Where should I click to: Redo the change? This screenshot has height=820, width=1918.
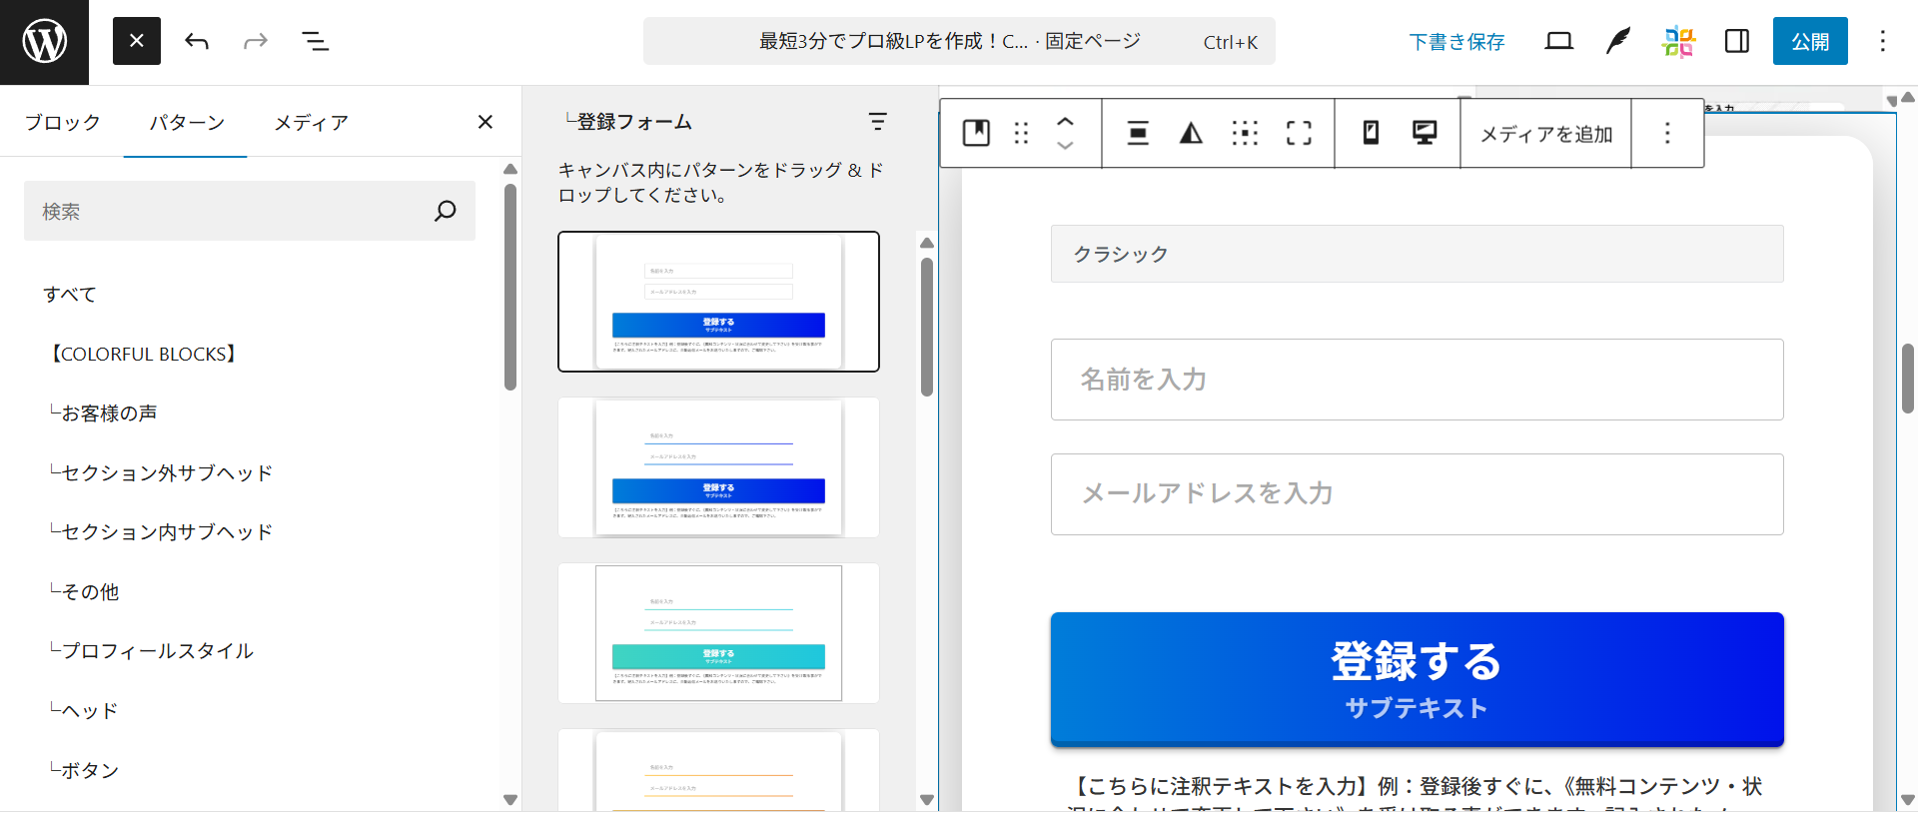[x=256, y=41]
